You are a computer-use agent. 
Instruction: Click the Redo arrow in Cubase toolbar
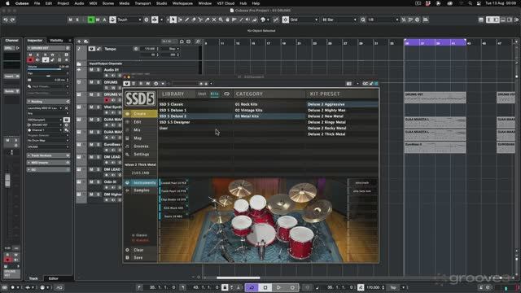tap(13, 20)
